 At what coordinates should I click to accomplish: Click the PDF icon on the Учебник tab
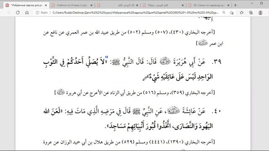pos(53,5)
